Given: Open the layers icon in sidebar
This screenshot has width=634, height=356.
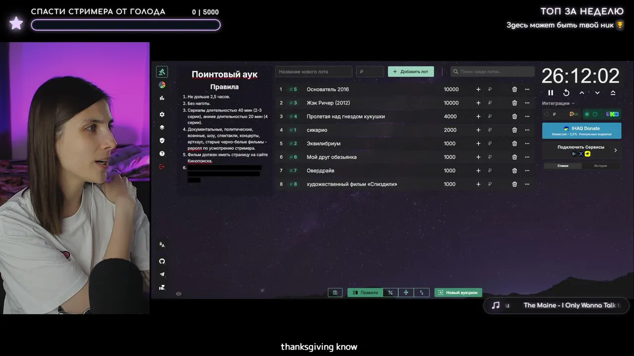Looking at the screenshot, I should coord(162,128).
